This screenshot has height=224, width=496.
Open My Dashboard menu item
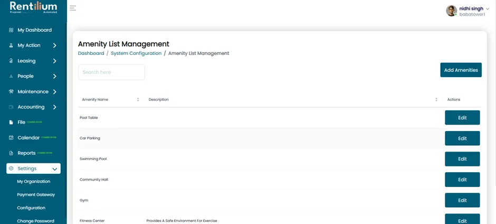tap(34, 30)
